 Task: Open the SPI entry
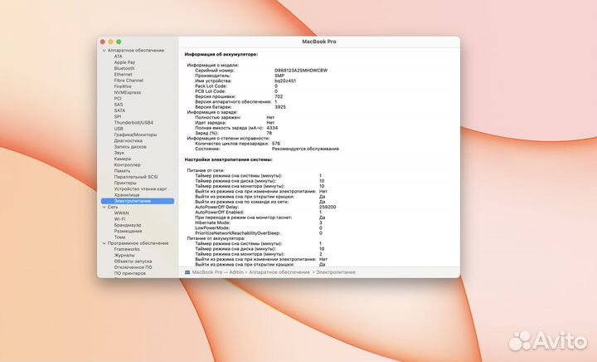[x=118, y=116]
